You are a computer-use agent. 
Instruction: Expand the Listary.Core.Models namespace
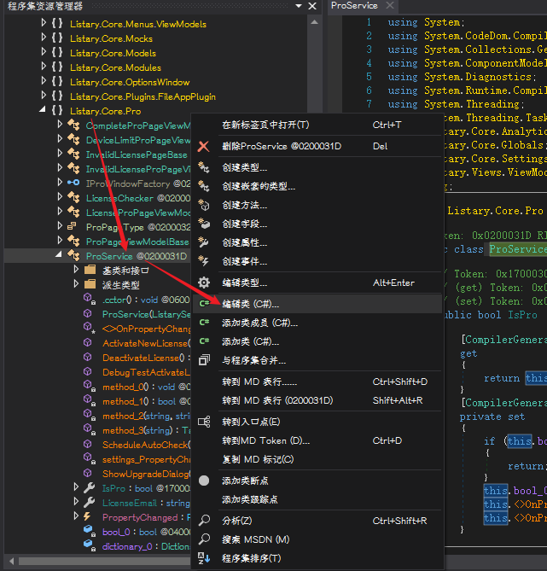point(44,52)
